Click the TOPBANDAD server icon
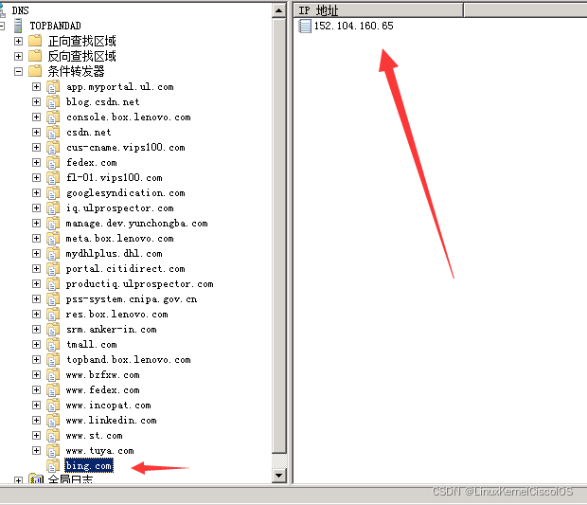The image size is (587, 505). click(18, 26)
